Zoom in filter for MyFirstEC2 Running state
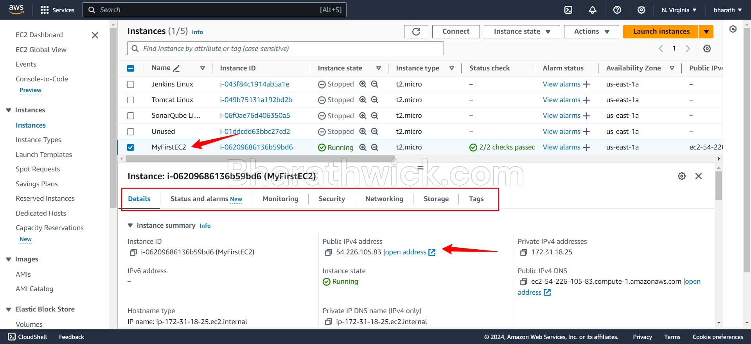 (x=363, y=147)
